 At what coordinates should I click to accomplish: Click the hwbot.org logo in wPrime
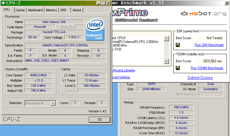(x=203, y=14)
